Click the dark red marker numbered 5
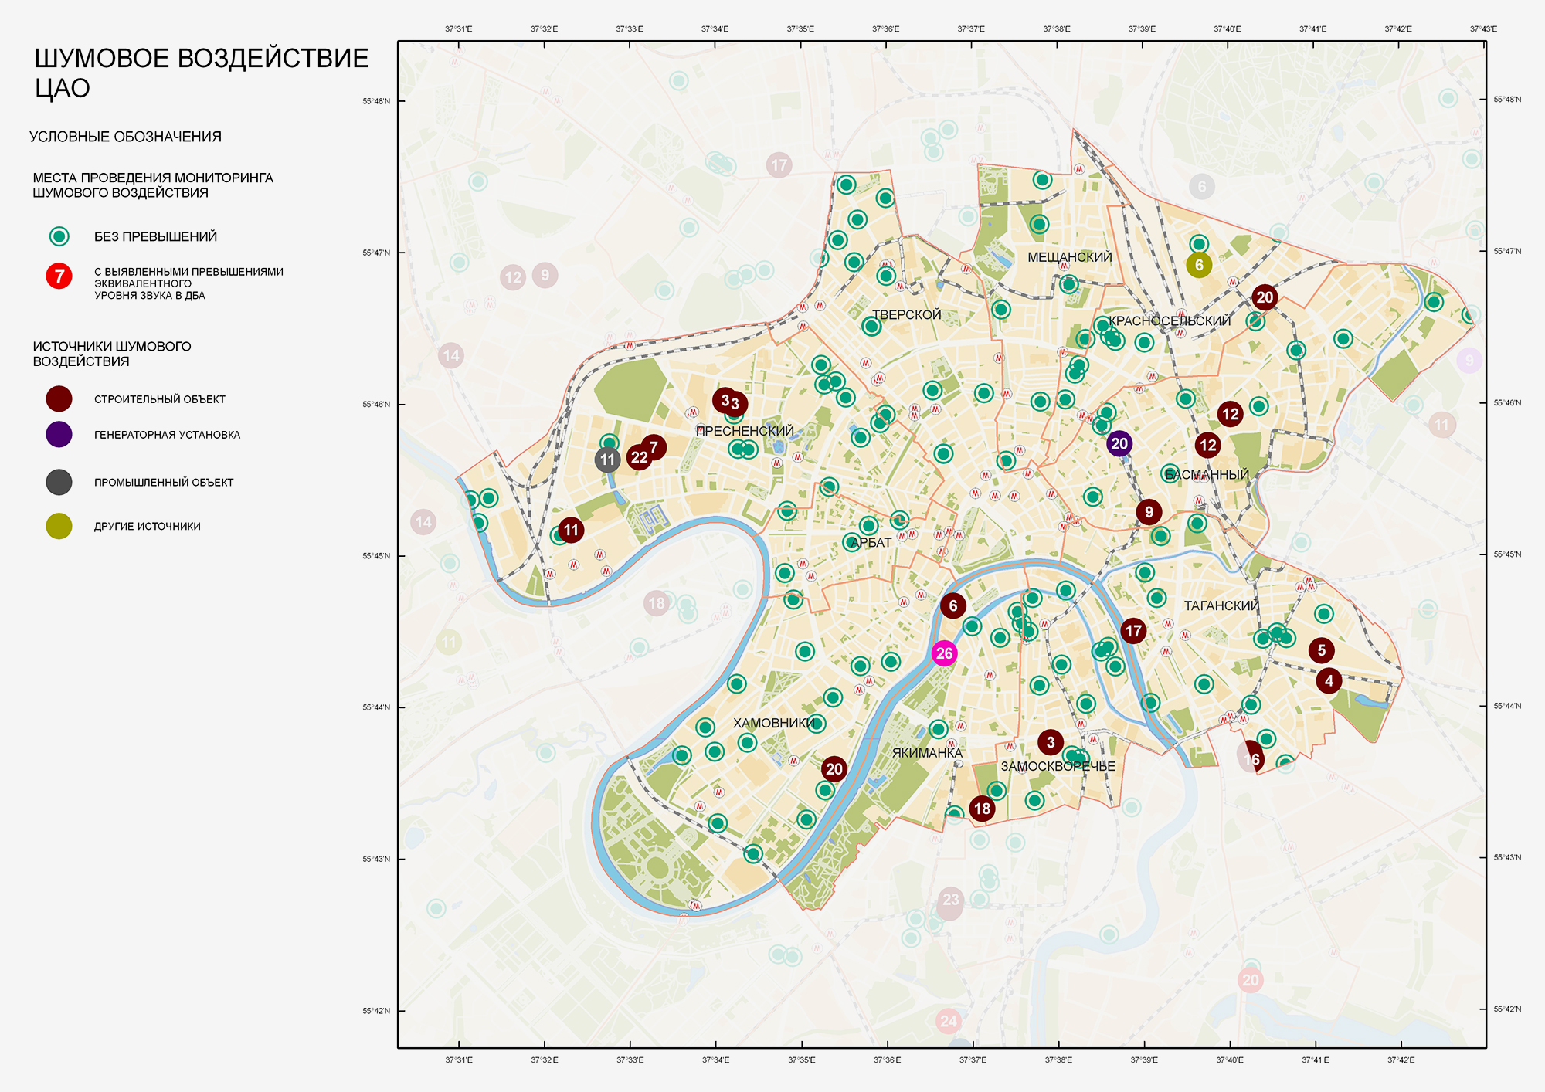 pyautogui.click(x=1321, y=650)
